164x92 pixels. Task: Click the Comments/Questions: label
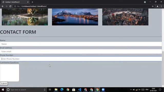(9, 63)
